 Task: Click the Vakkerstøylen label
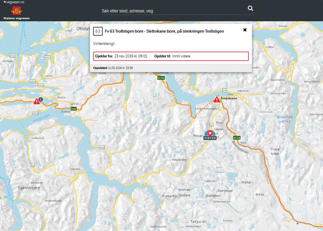[221, 201]
